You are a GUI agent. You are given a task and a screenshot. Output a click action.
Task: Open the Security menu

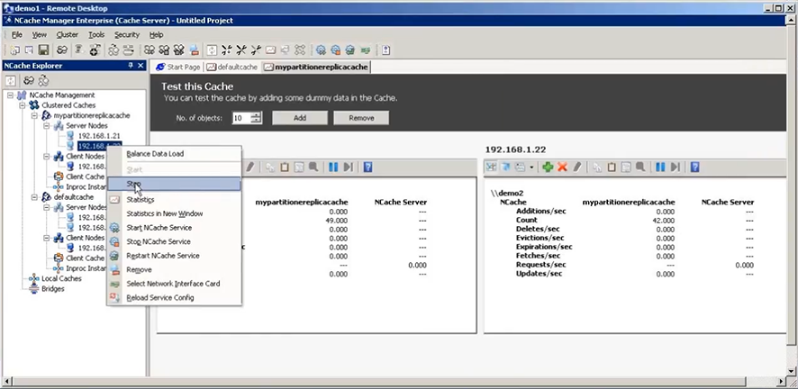pos(127,34)
